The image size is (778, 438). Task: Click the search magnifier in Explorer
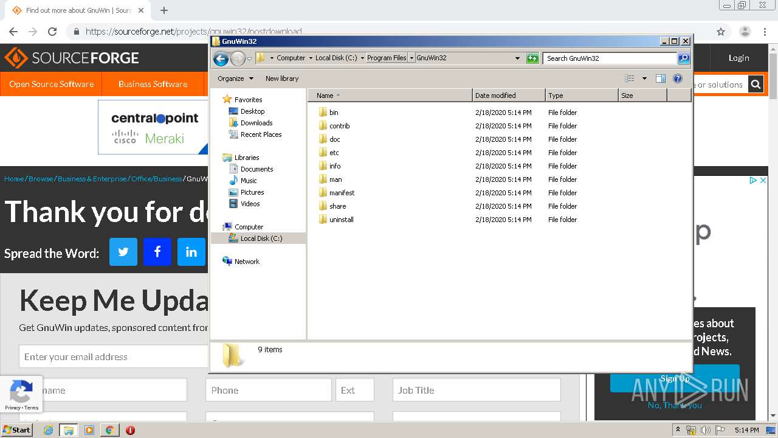[684, 58]
